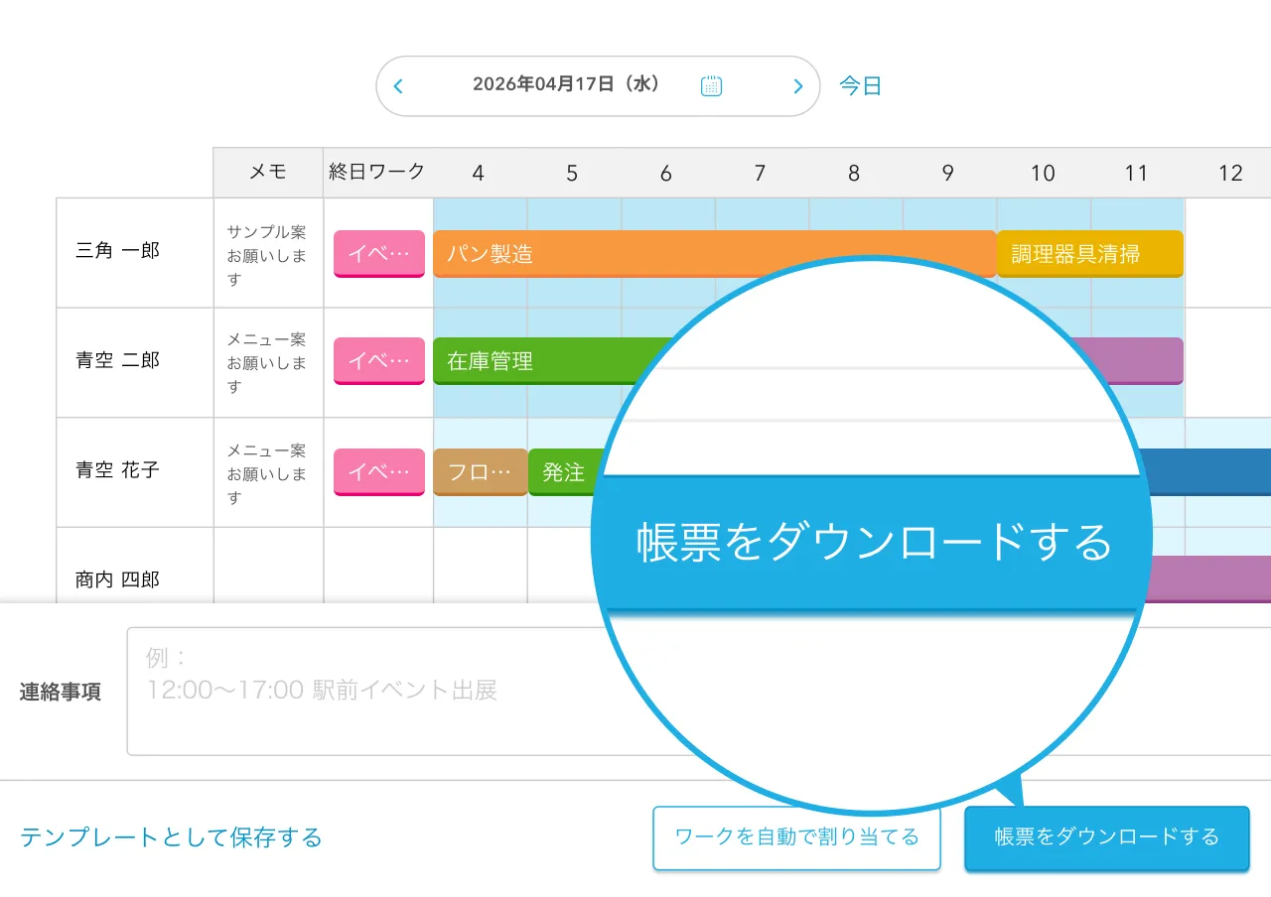Viewport: 1271px width, 897px height.
Task: Click 帳票をダウンロードする button at bottom right
Action: pyautogui.click(x=1107, y=838)
